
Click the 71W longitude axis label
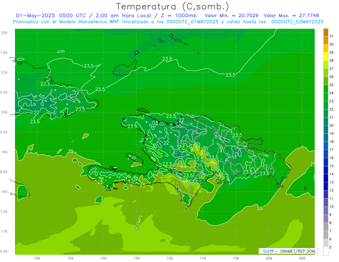click(x=203, y=258)
